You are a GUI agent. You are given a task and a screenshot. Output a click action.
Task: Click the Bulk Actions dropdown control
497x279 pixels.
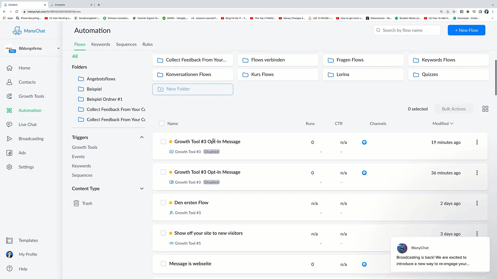coord(454,109)
